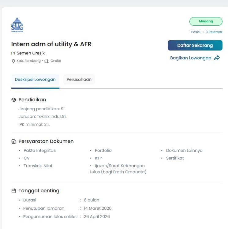Click the 1 Posisi text
The height and width of the screenshot is (229, 228).
pos(195,32)
